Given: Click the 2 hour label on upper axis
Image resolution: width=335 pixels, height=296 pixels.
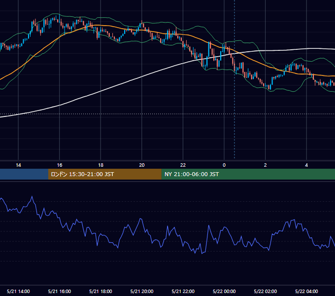Looking at the screenshot, I should click(266, 165).
